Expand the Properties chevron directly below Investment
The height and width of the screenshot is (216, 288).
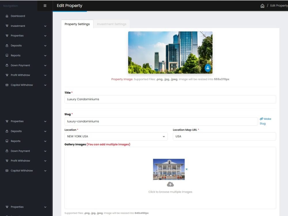pyautogui.click(x=45, y=36)
